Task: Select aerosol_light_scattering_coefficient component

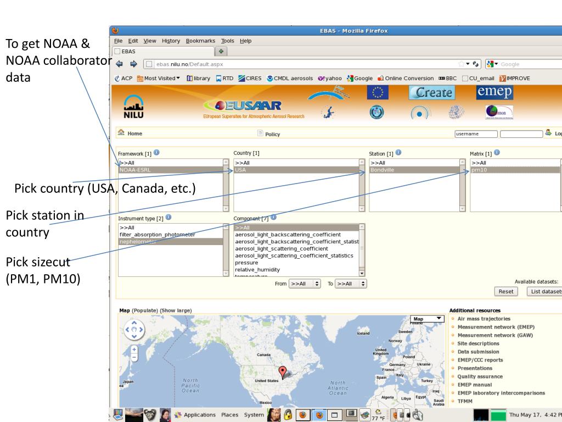Action: click(296, 249)
